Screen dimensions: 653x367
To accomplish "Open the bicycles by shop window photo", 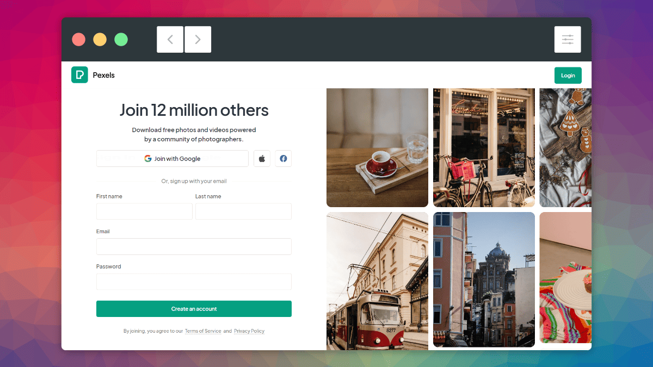I will (x=484, y=148).
